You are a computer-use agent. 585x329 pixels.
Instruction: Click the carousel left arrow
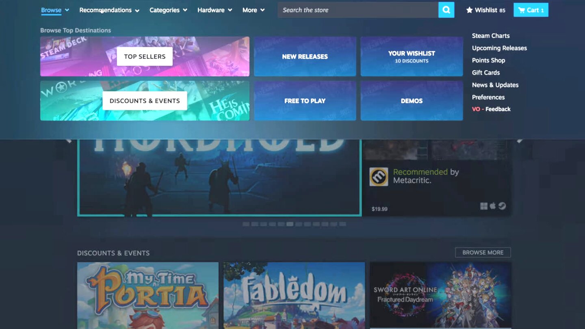pyautogui.click(x=68, y=140)
